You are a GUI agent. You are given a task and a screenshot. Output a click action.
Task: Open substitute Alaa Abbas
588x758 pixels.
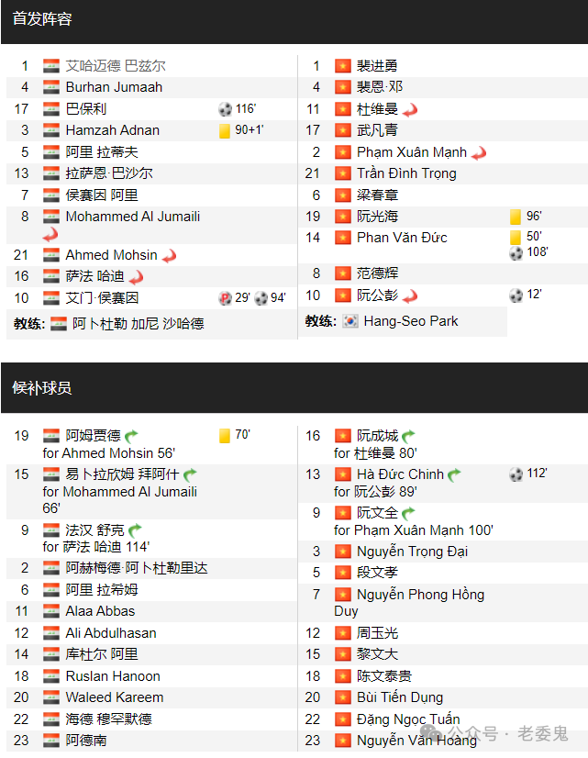[x=101, y=611]
